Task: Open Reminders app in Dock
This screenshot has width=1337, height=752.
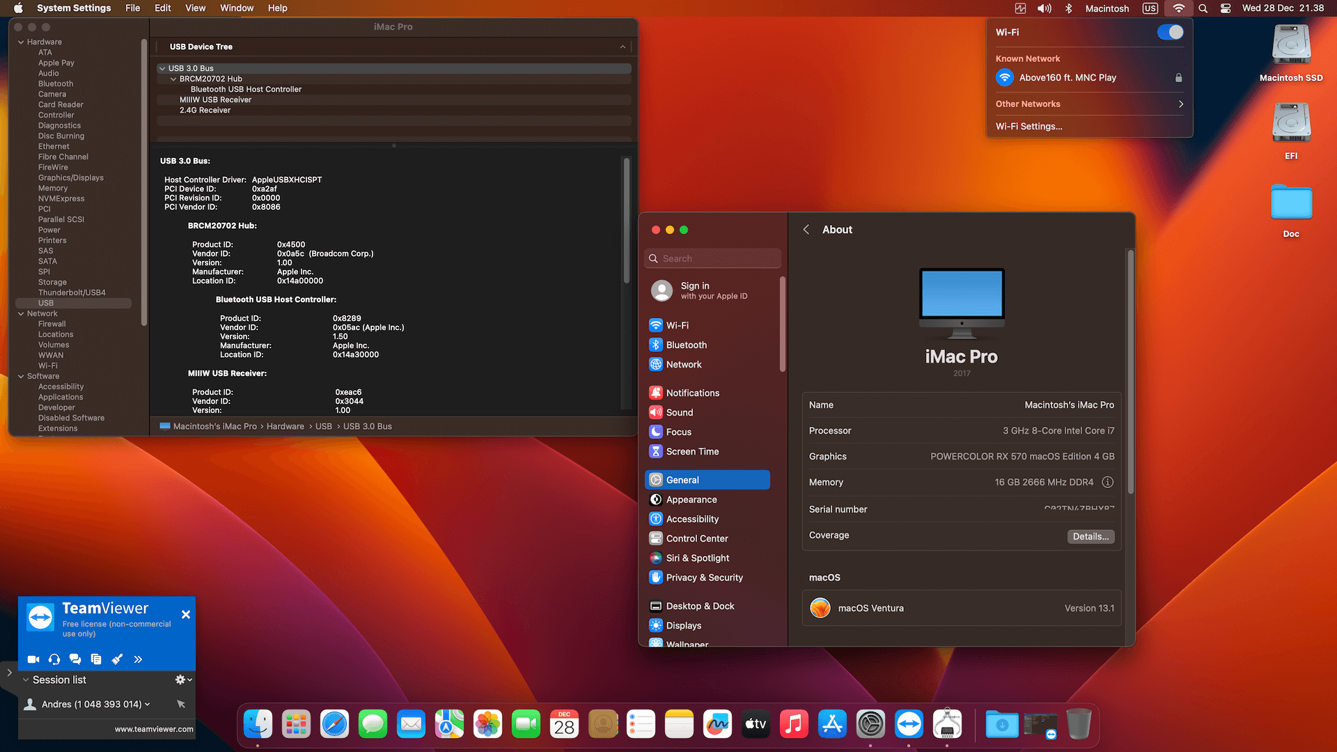Action: 641,725
